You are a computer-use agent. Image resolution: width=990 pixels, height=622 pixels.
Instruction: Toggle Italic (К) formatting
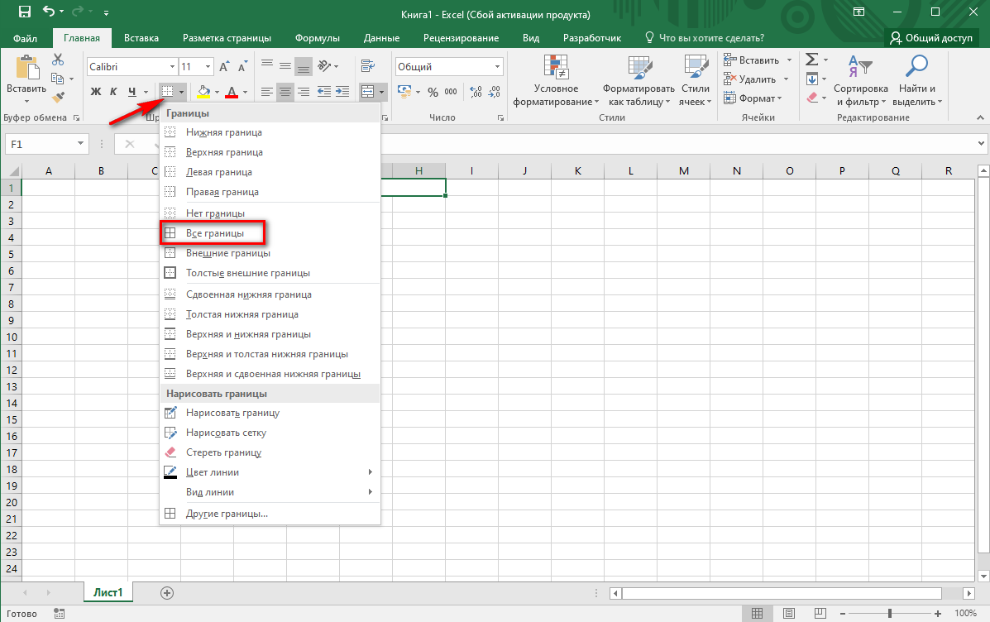(x=113, y=92)
